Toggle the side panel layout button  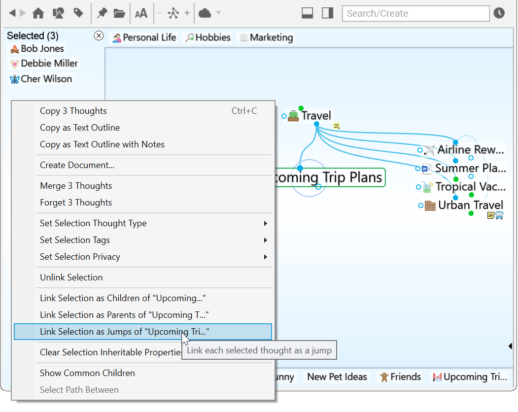click(x=328, y=13)
